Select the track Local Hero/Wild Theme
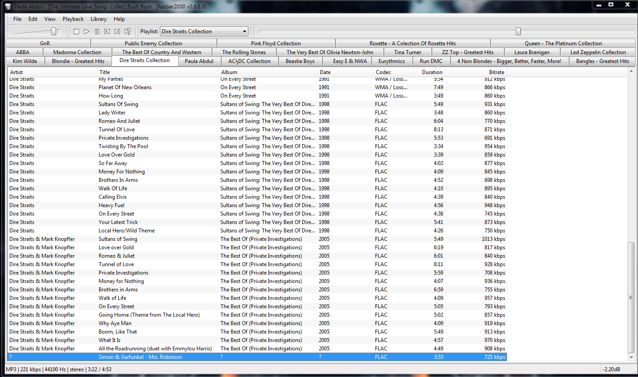Viewport: 638px width, 377px height. pos(257,231)
